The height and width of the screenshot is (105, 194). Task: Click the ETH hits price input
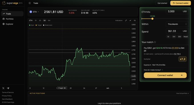pos(177,11)
